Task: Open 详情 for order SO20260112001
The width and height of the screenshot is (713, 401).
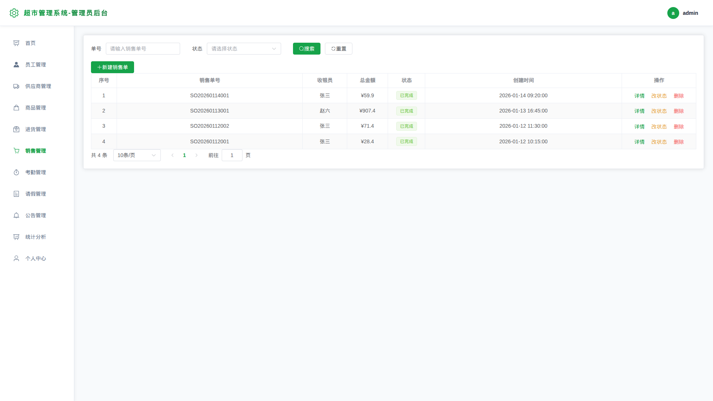Action: click(x=639, y=142)
